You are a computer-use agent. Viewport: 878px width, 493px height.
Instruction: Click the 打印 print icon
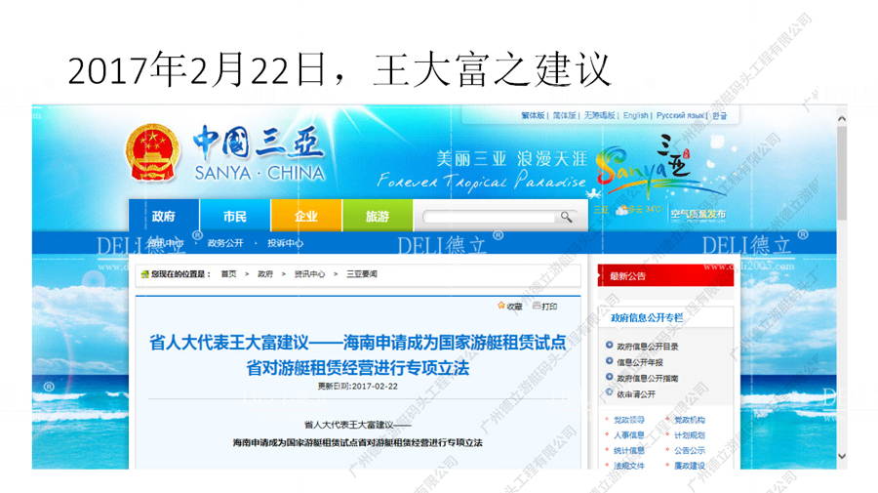point(537,306)
